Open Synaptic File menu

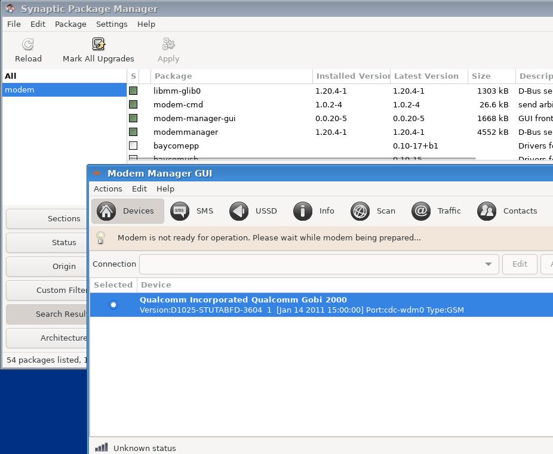[x=14, y=24]
